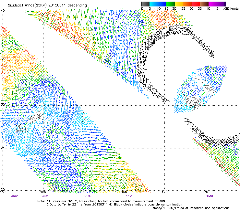Click the 'Times are GMT' note line

tap(101, 201)
